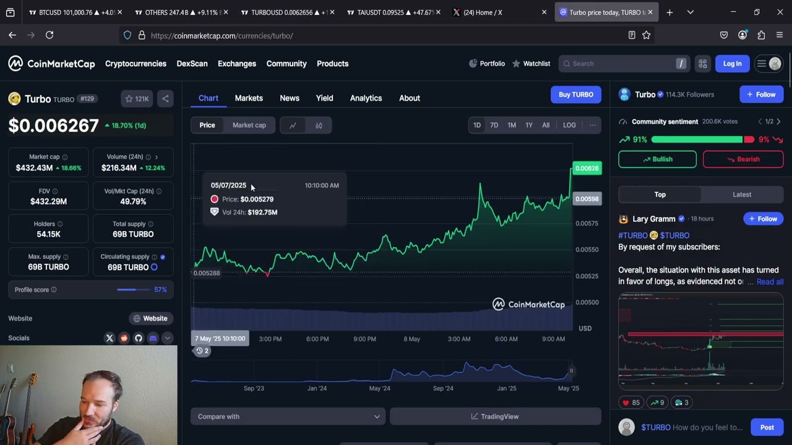Image resolution: width=792 pixels, height=445 pixels.
Task: Open reader view icon in address bar
Action: [632, 35]
